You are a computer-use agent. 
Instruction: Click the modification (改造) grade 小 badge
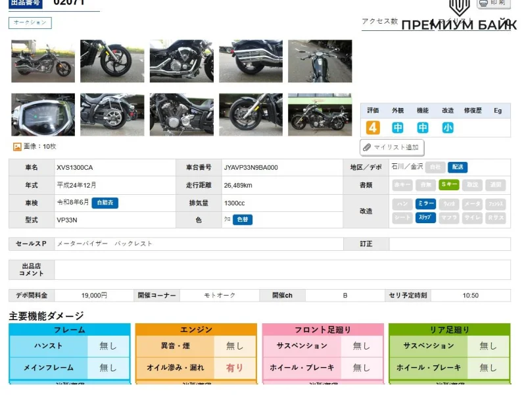(448, 128)
